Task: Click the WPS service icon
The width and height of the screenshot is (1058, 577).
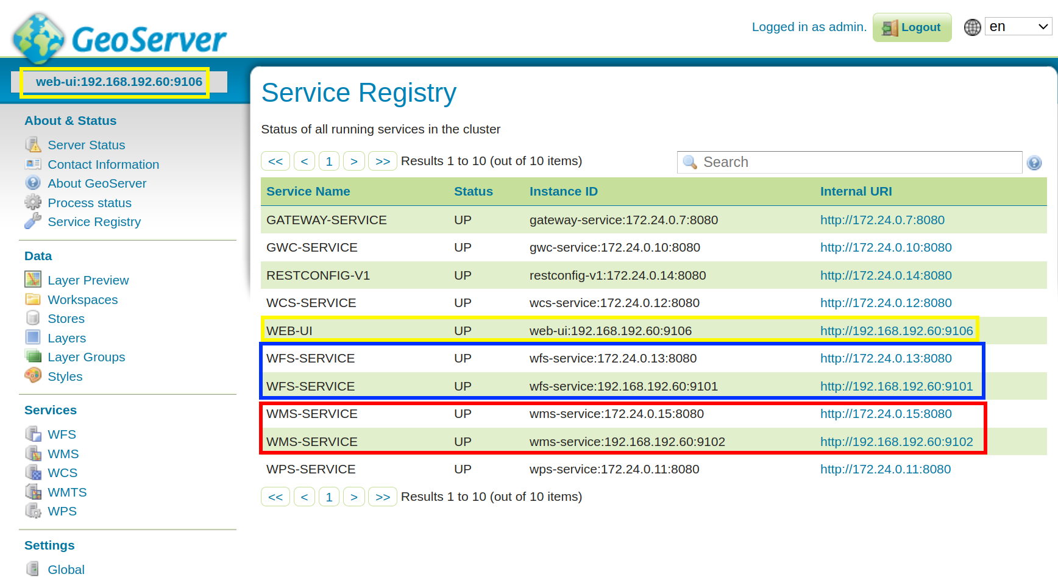Action: pos(33,511)
